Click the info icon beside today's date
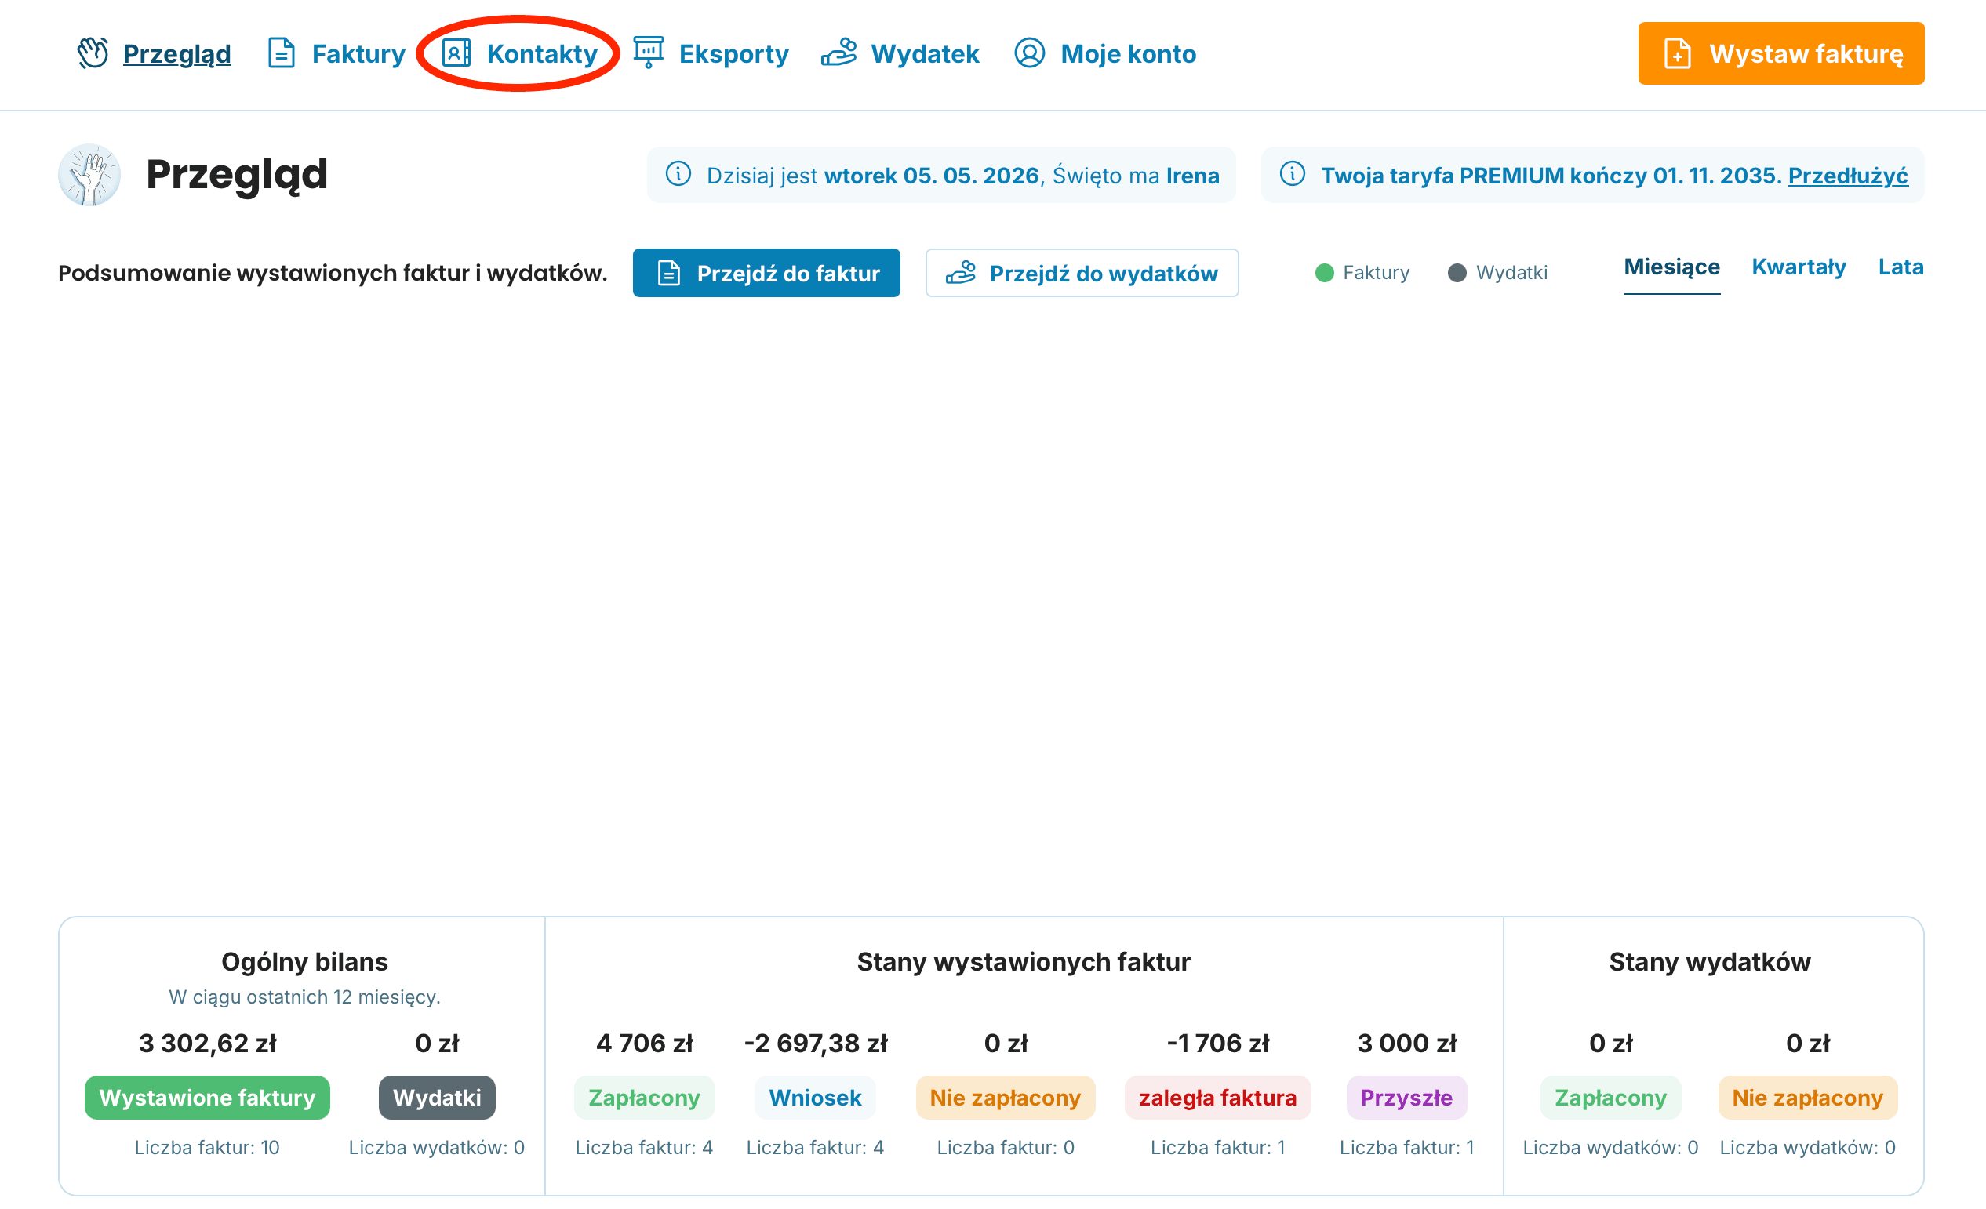This screenshot has width=1986, height=1209. (x=678, y=174)
